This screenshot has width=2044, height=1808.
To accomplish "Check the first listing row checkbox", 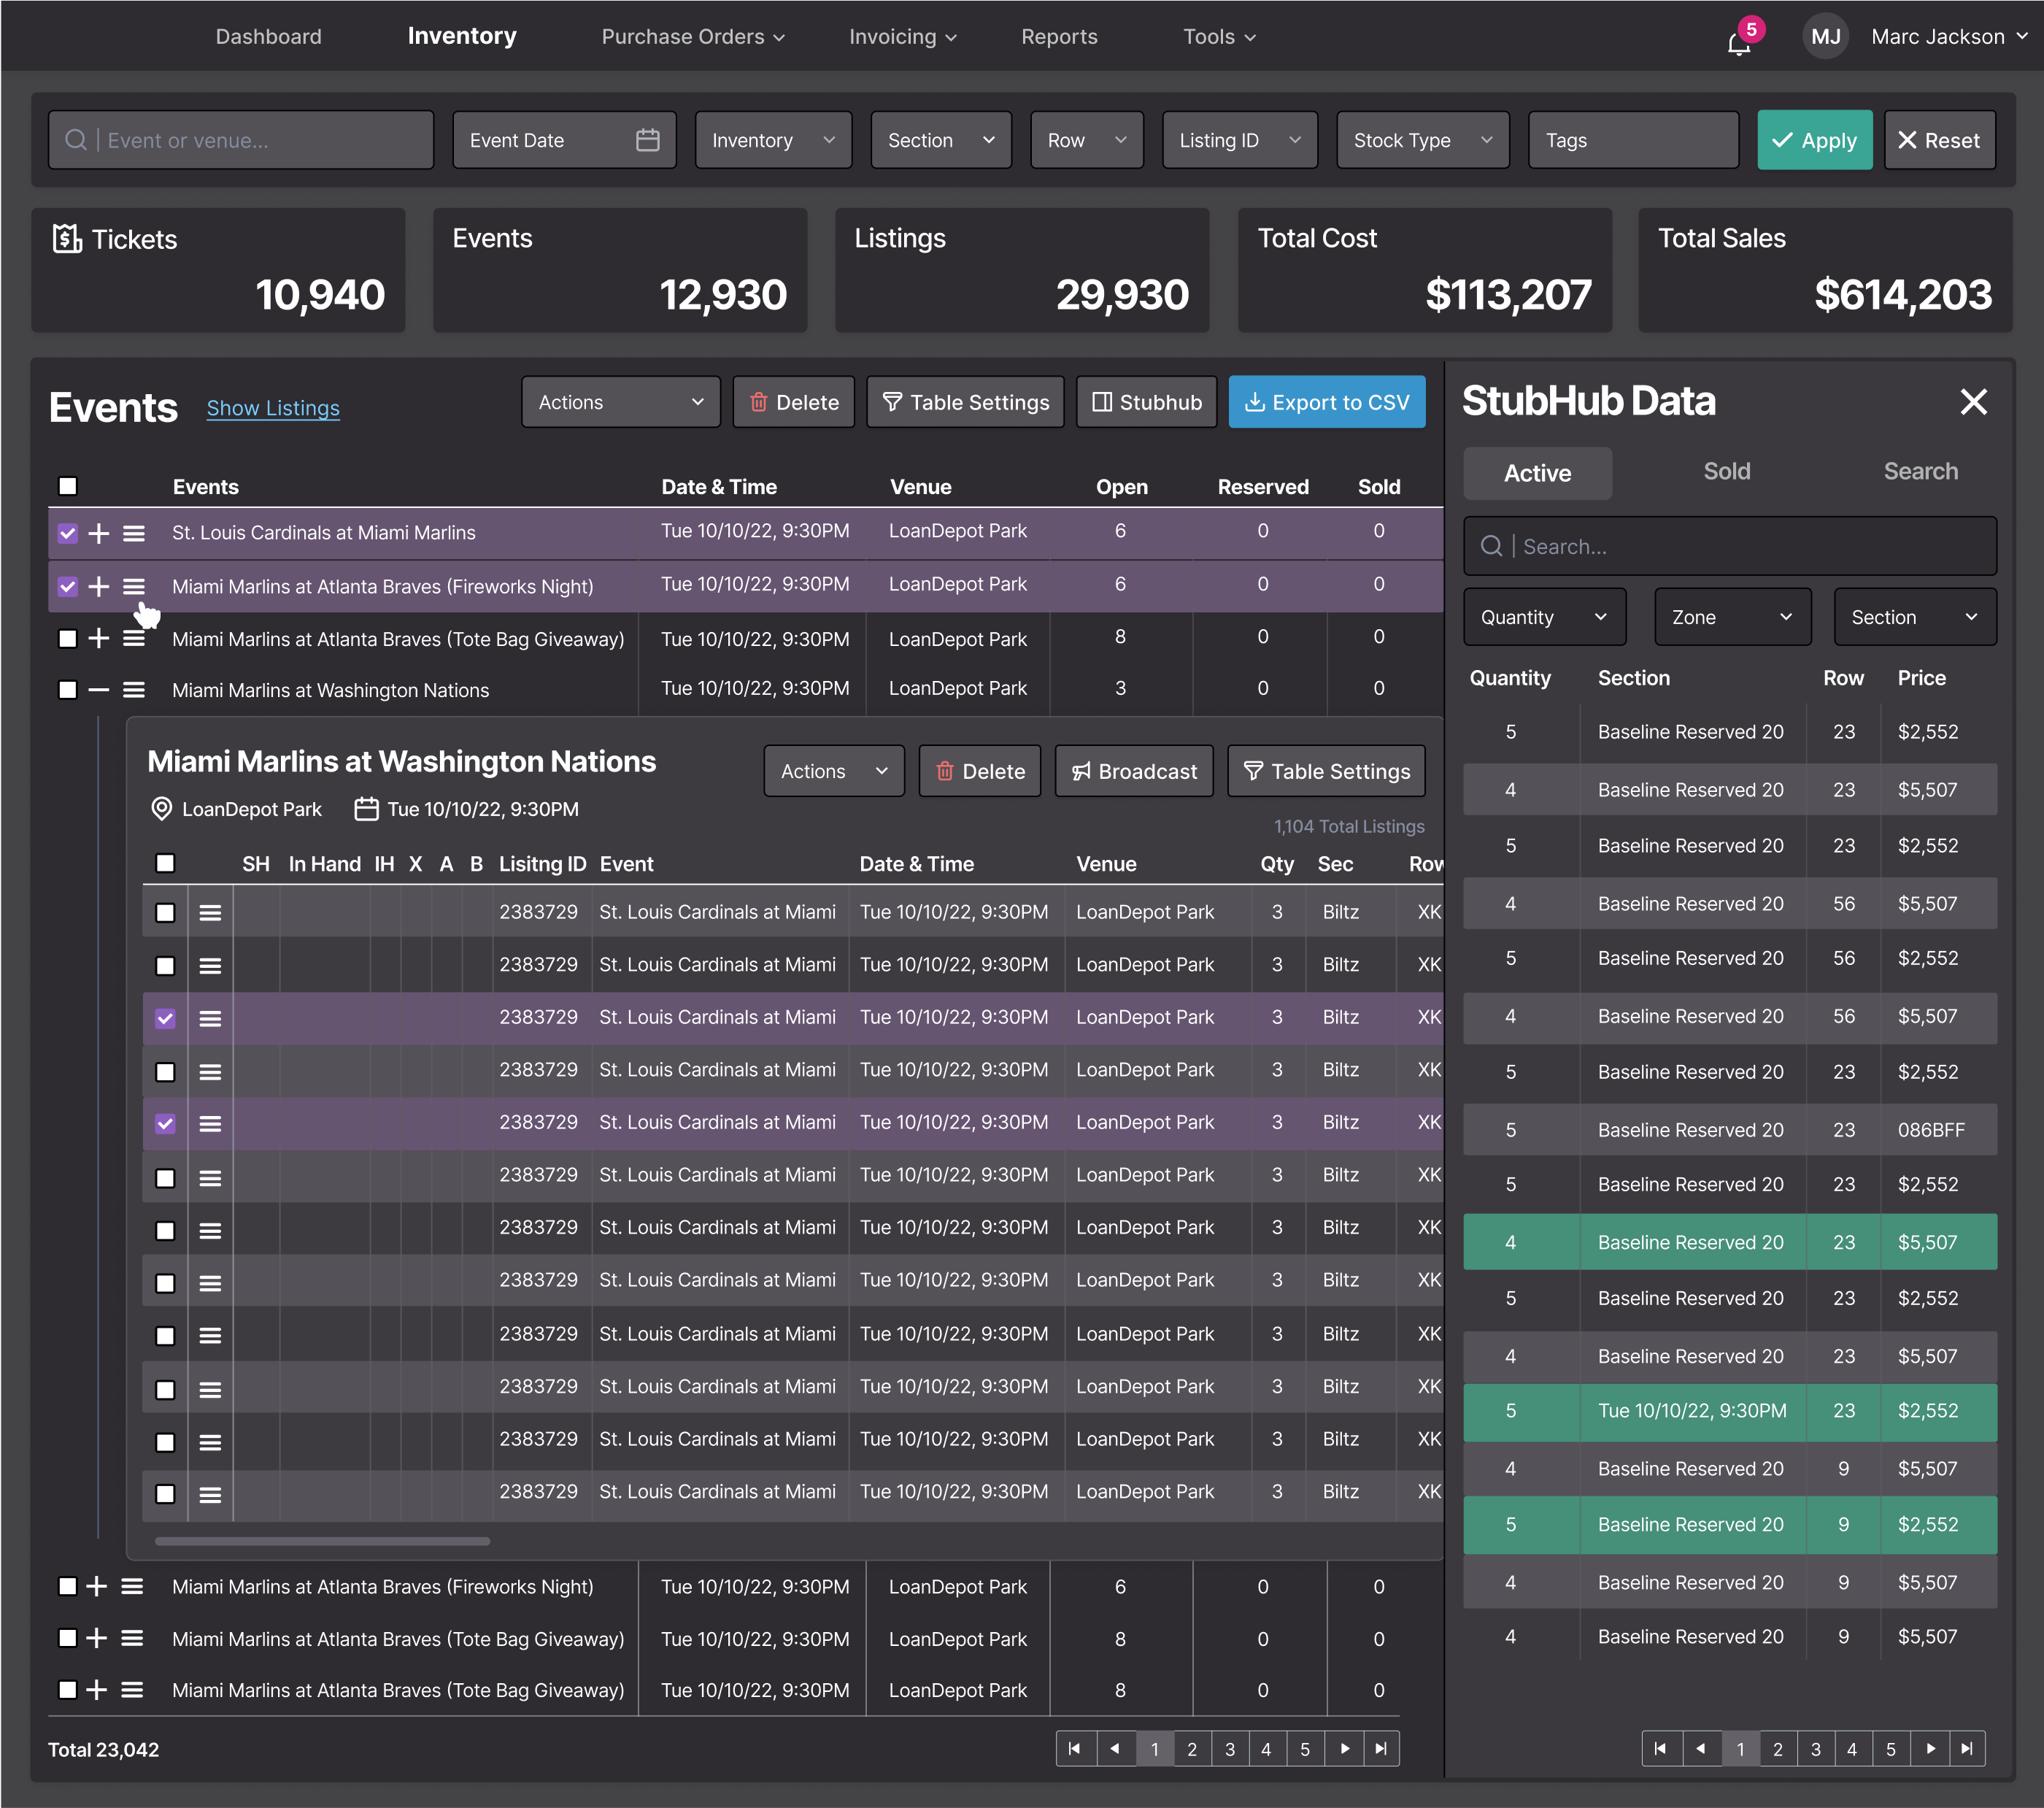I will (165, 912).
